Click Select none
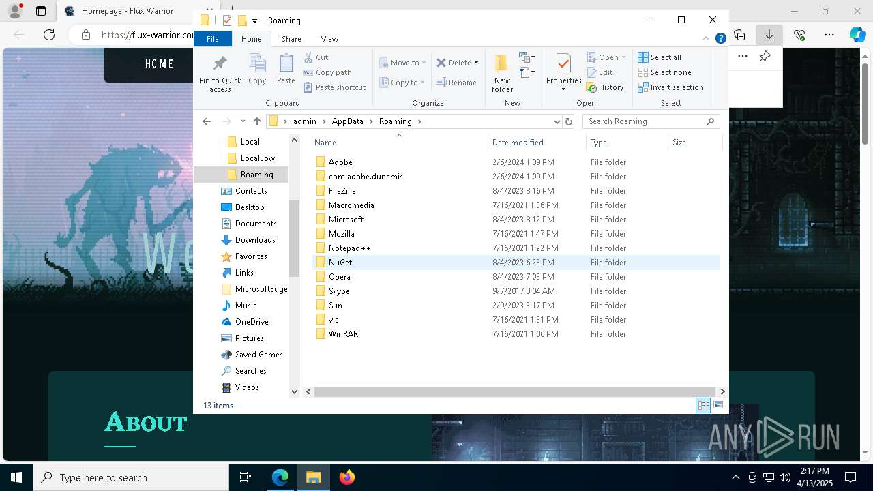This screenshot has width=873, height=491. [664, 72]
